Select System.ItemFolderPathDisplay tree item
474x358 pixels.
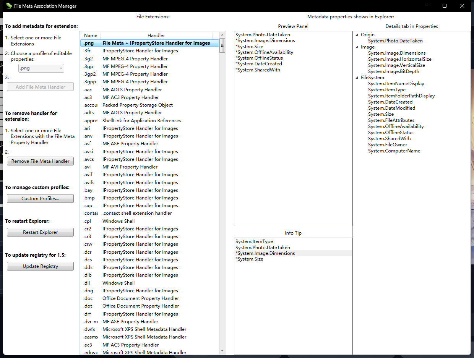(401, 96)
